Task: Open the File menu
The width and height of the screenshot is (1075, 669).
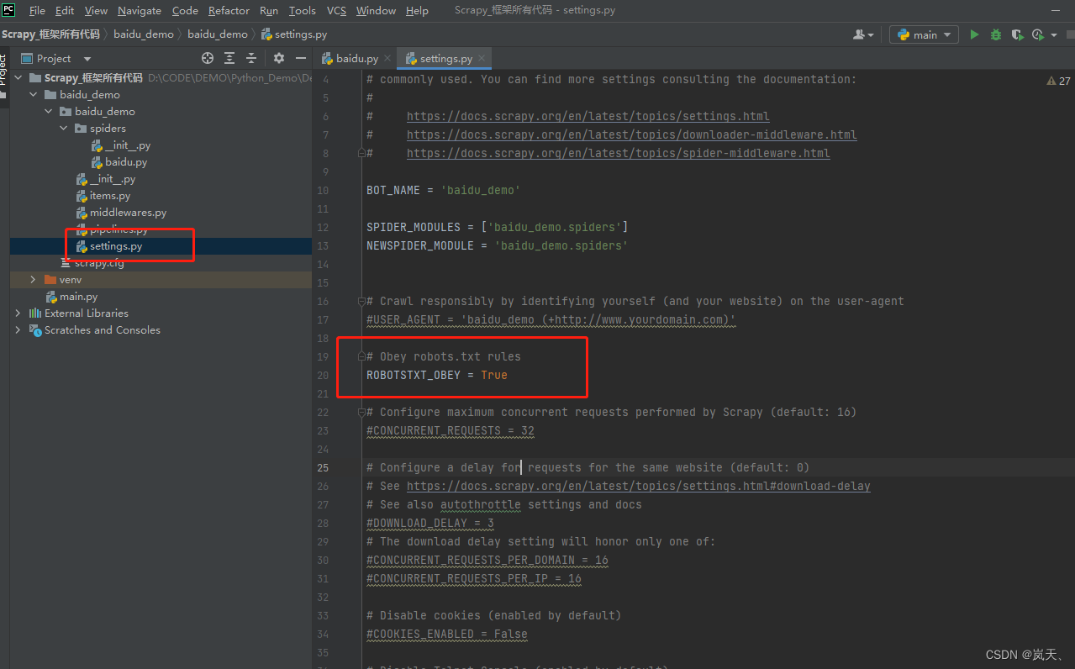Action: [x=37, y=11]
